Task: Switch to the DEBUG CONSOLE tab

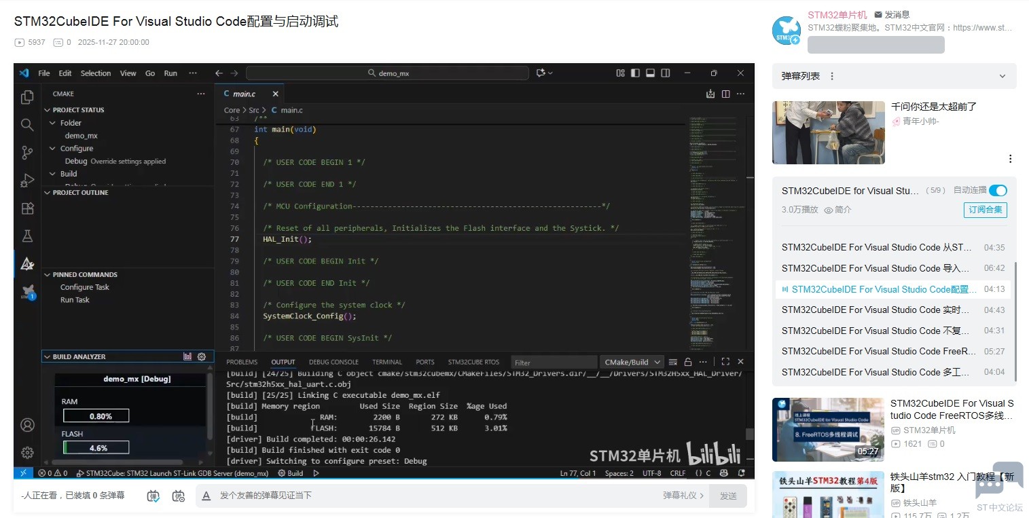Action: point(333,362)
